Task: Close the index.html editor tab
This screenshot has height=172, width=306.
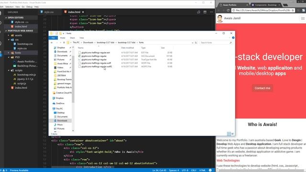Action: pos(83,12)
